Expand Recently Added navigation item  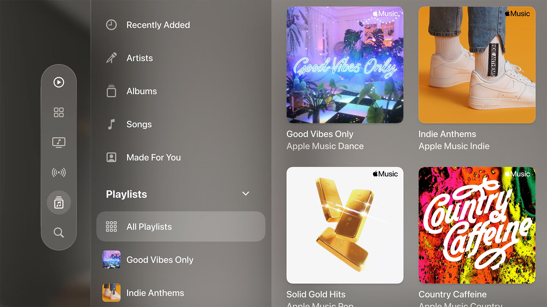[x=181, y=24]
